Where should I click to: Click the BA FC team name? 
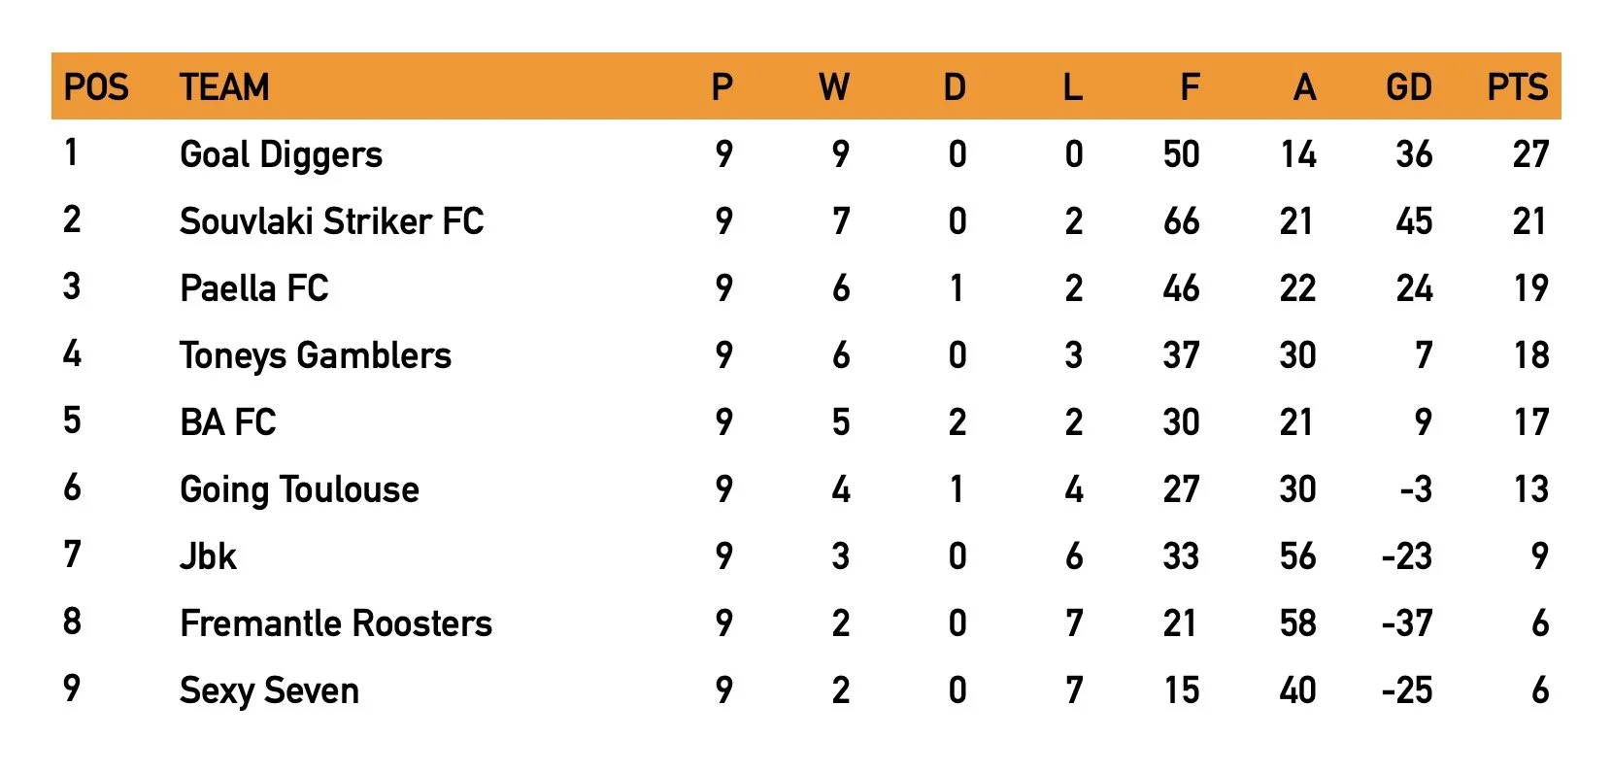click(x=227, y=422)
